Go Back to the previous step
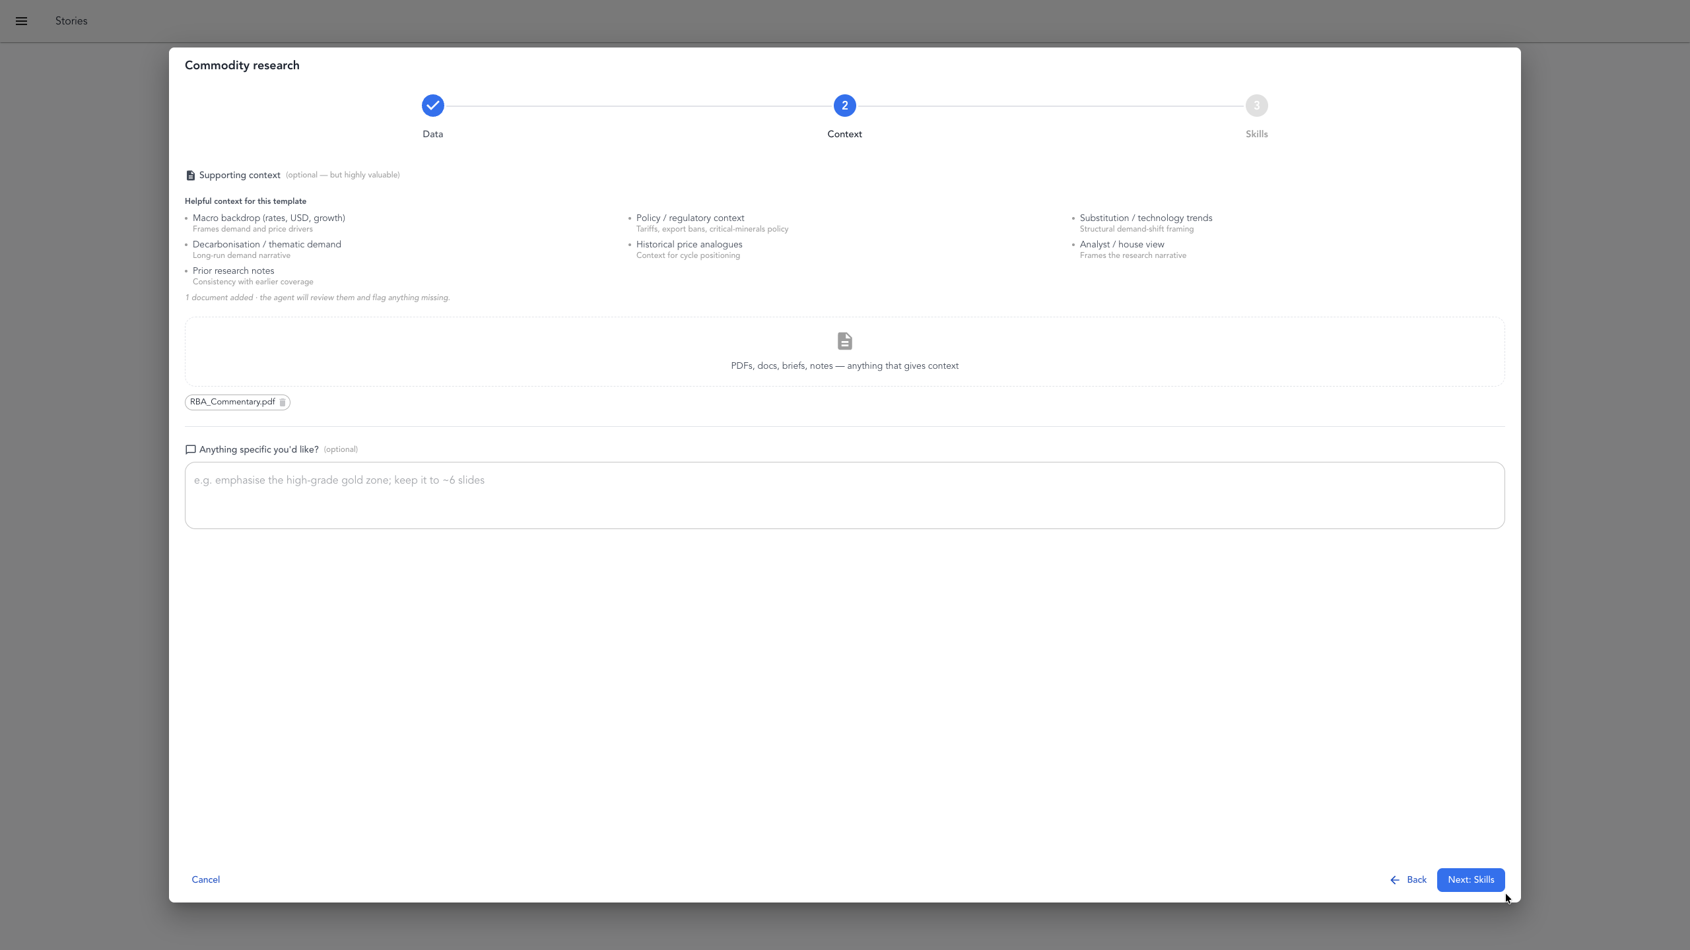This screenshot has height=950, width=1690. [x=1409, y=879]
